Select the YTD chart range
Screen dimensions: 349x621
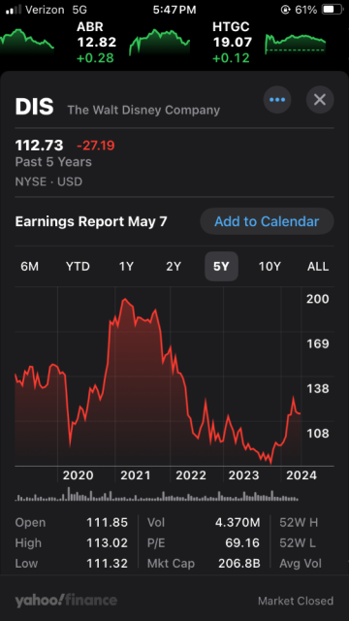pos(78,267)
